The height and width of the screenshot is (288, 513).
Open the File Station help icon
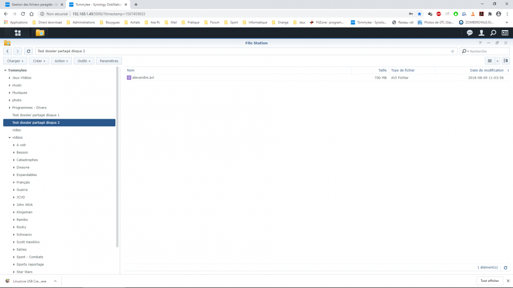[x=480, y=43]
